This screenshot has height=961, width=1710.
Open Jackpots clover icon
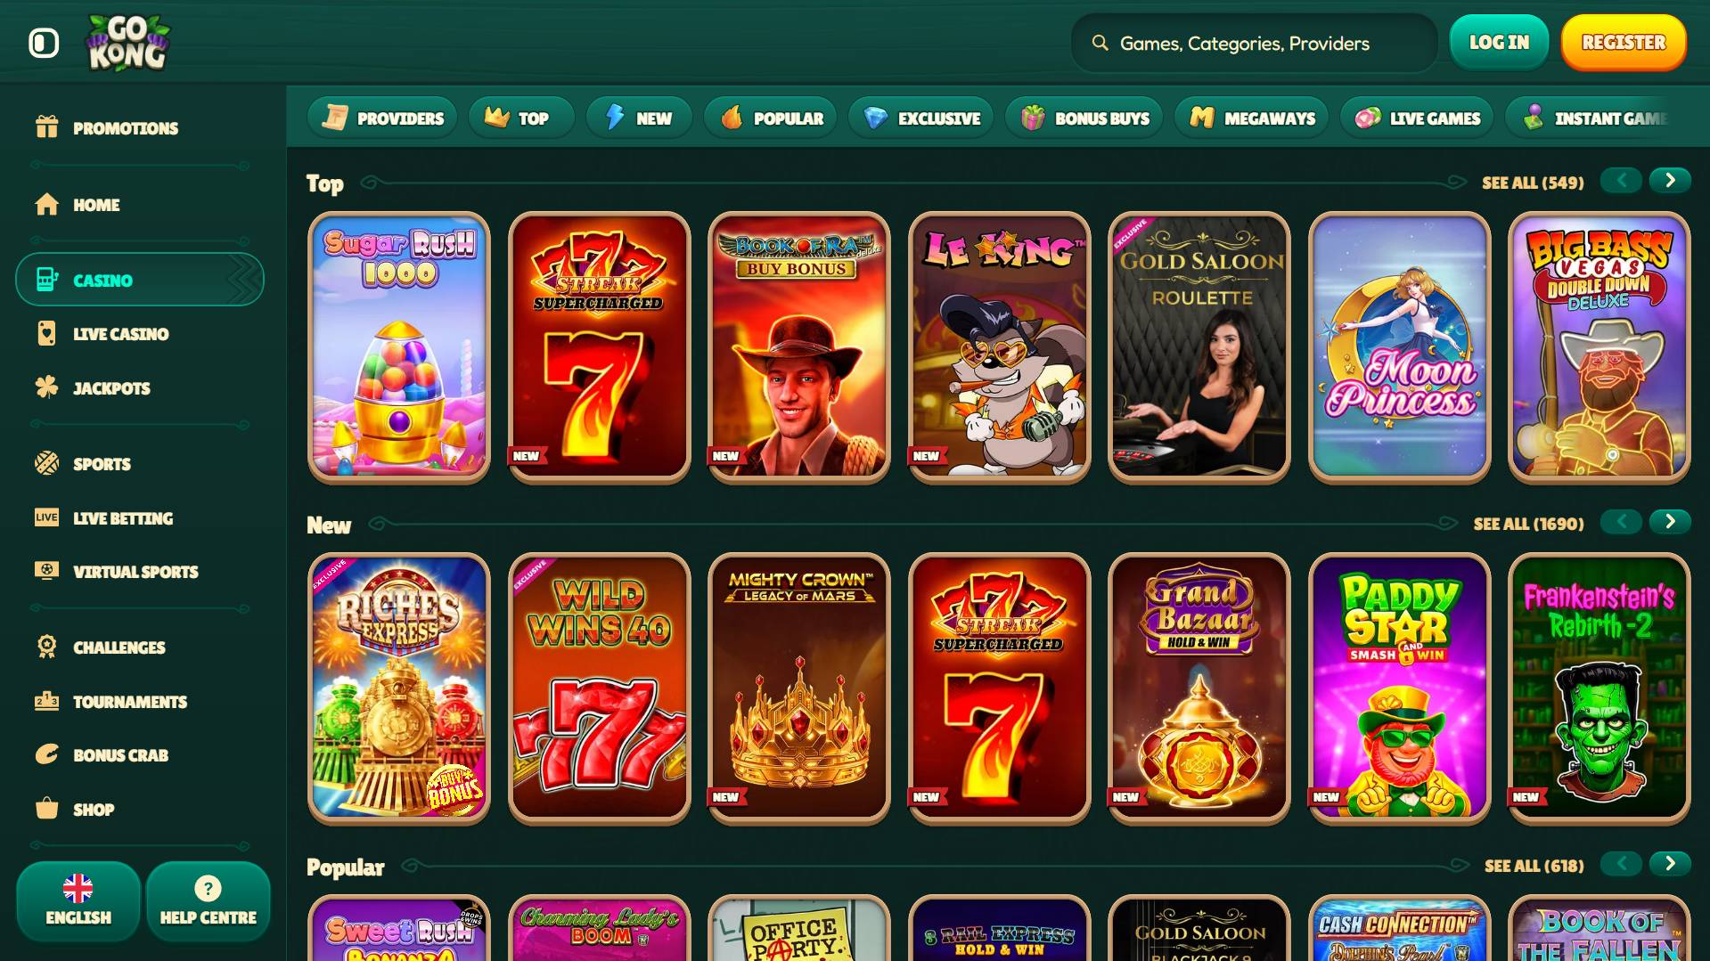tap(46, 387)
